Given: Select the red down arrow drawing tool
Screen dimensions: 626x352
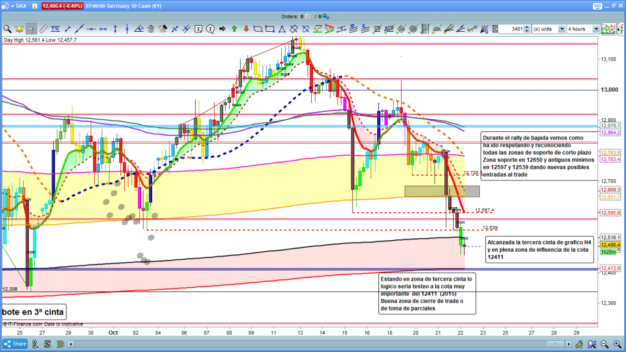Looking at the screenshot, I should coord(245,29).
